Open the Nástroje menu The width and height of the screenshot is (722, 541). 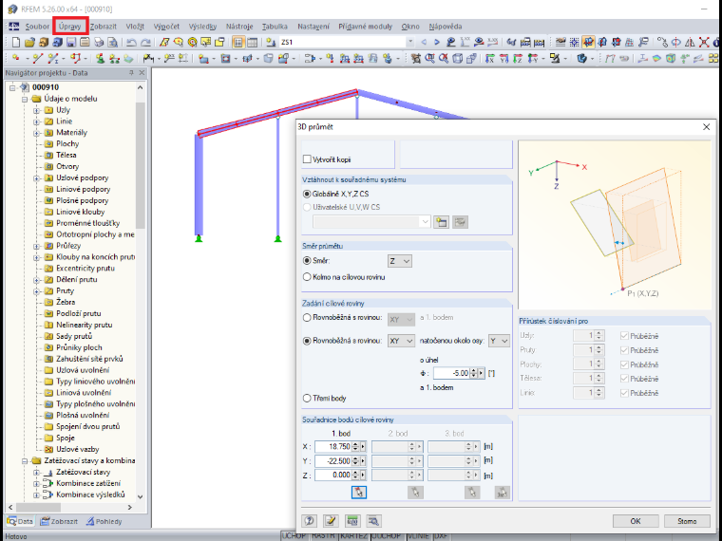[x=239, y=27]
